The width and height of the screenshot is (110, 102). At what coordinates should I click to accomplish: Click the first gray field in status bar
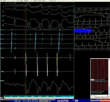tap(41, 101)
